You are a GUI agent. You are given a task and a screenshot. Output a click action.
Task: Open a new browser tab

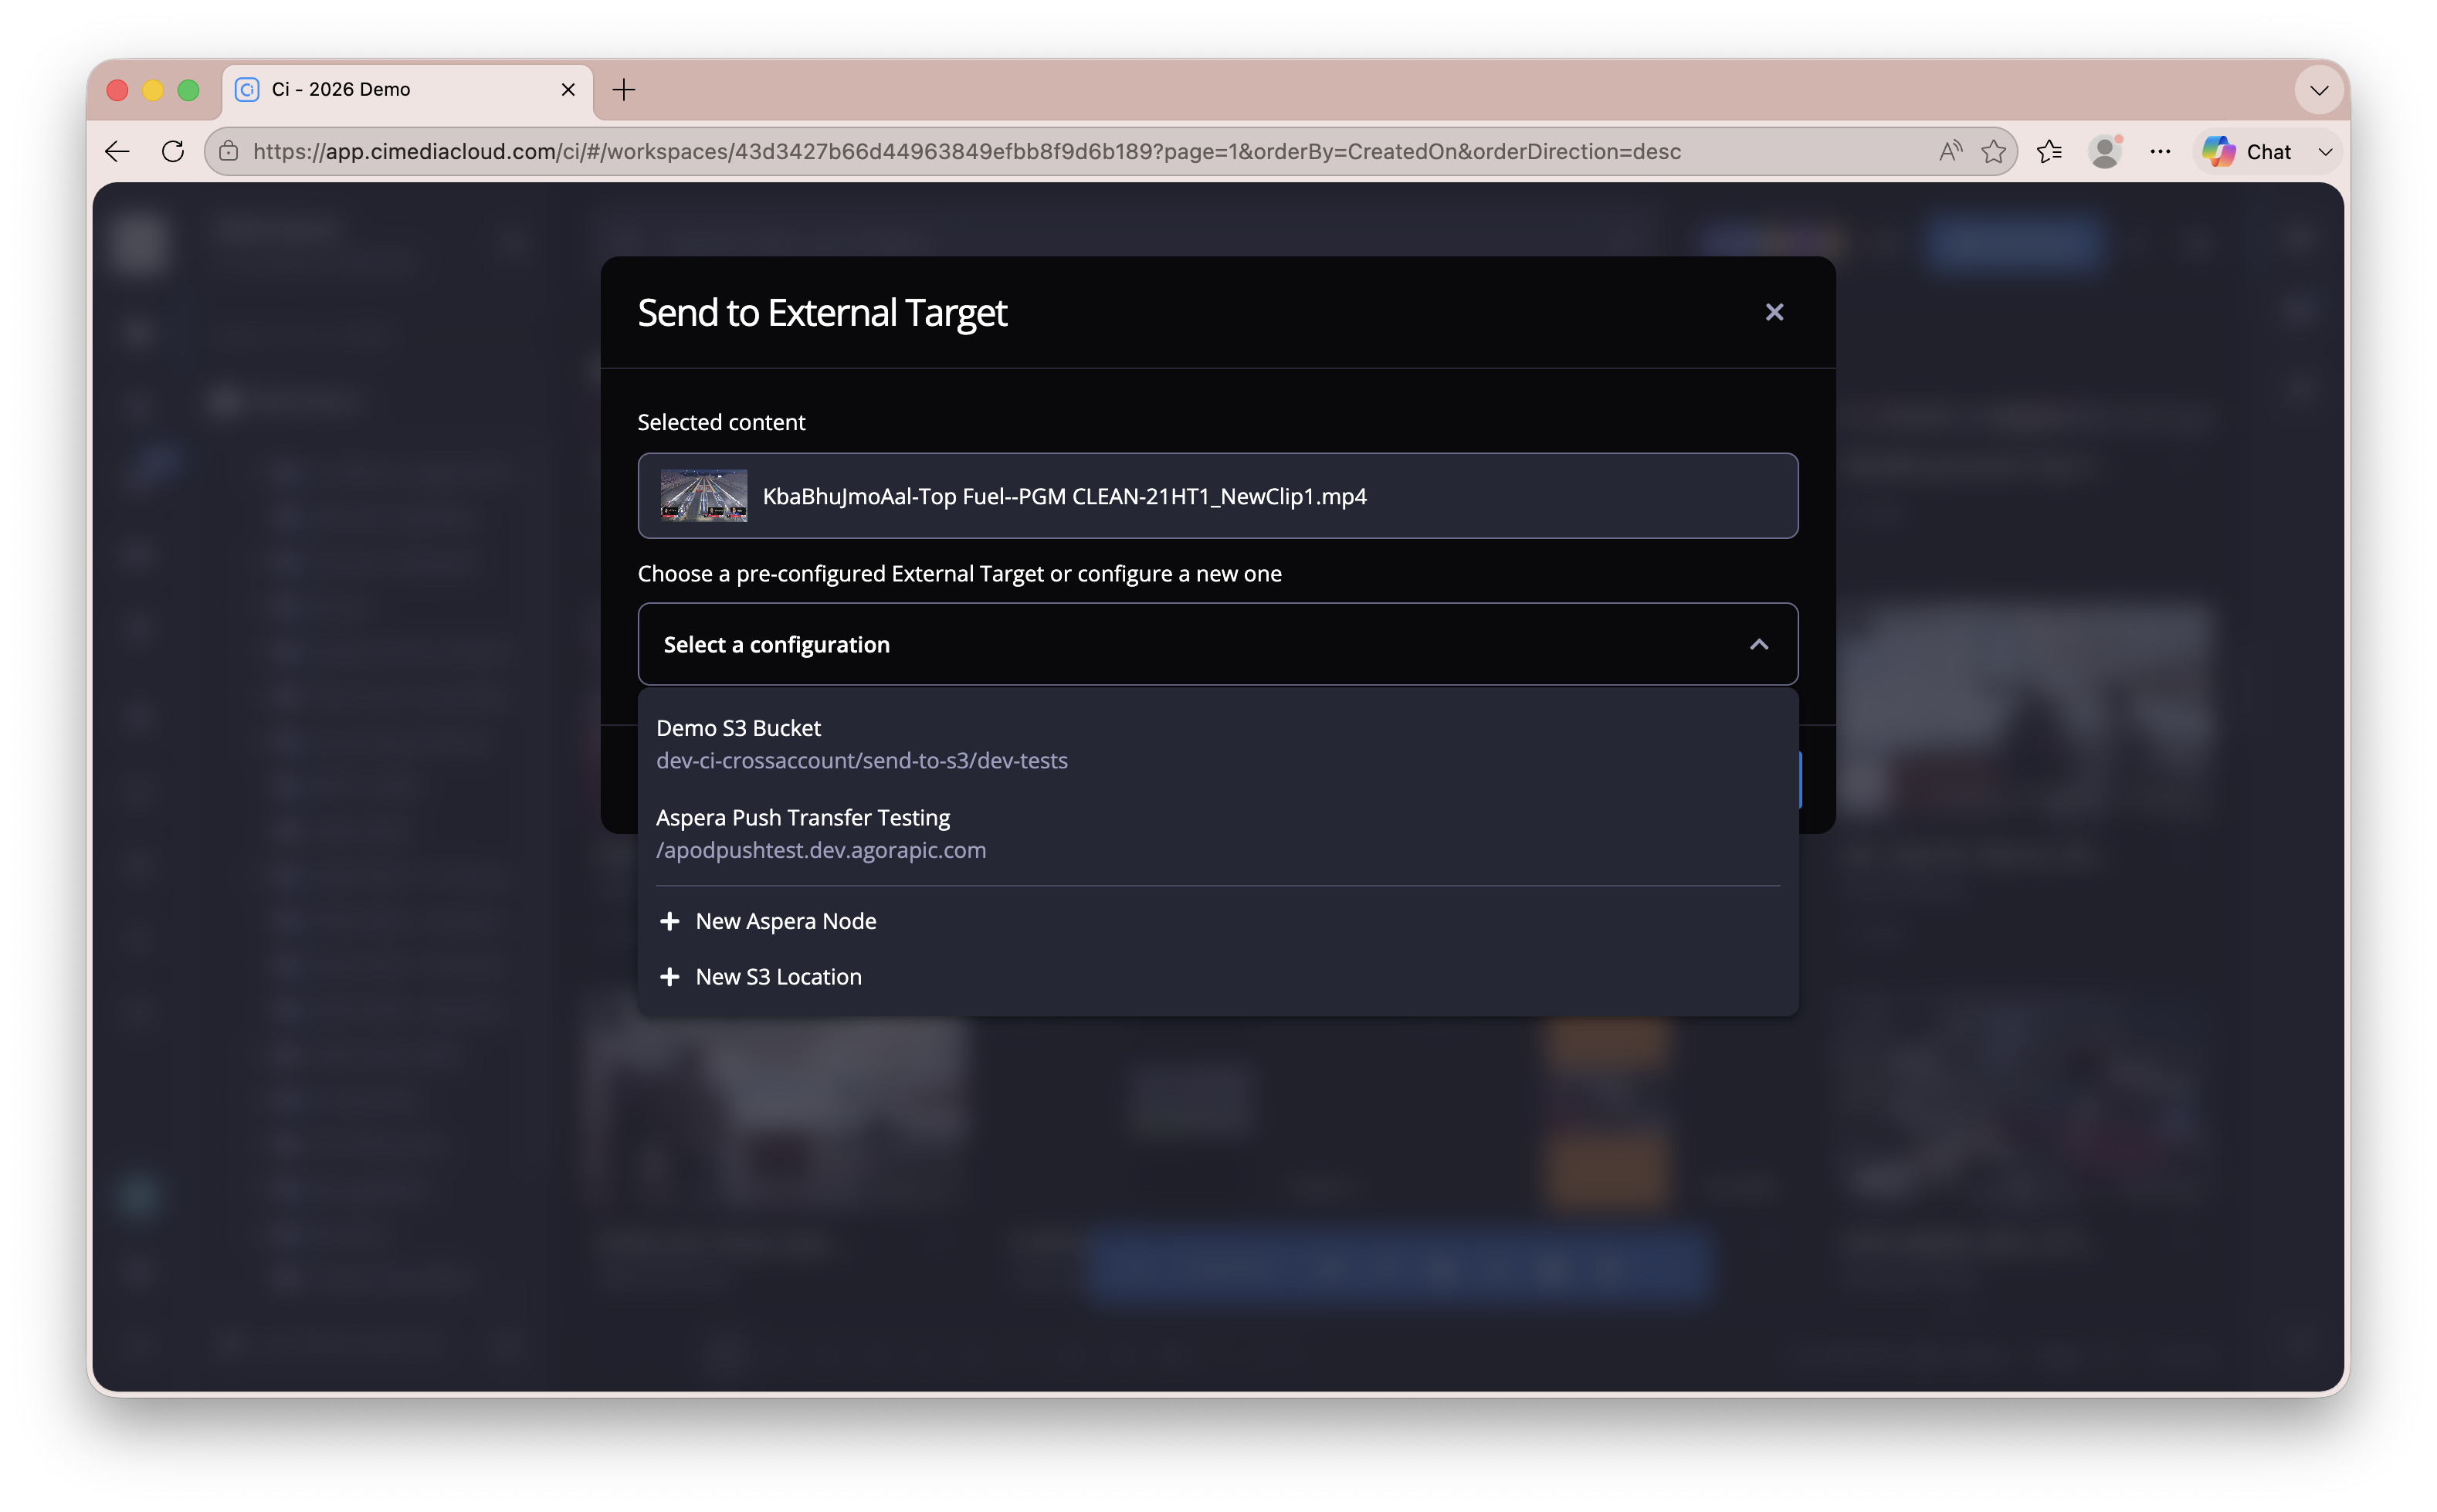[623, 90]
